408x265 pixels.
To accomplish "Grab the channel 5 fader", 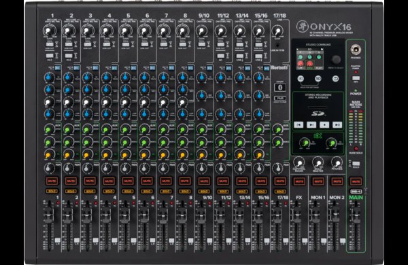I will point(125,215).
